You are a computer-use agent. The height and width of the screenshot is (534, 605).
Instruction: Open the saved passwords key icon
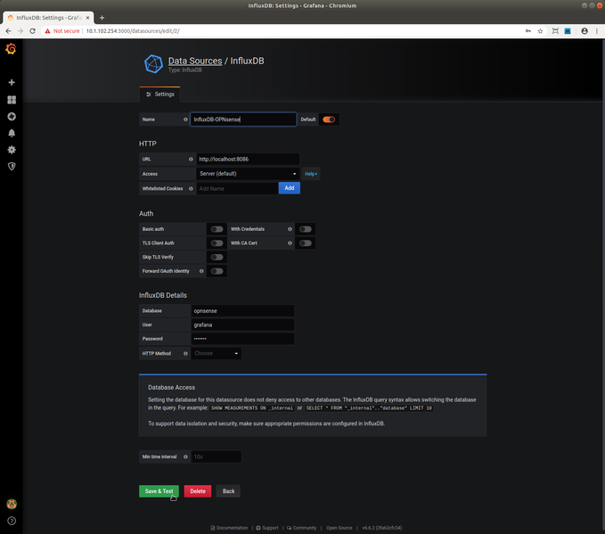click(x=527, y=31)
